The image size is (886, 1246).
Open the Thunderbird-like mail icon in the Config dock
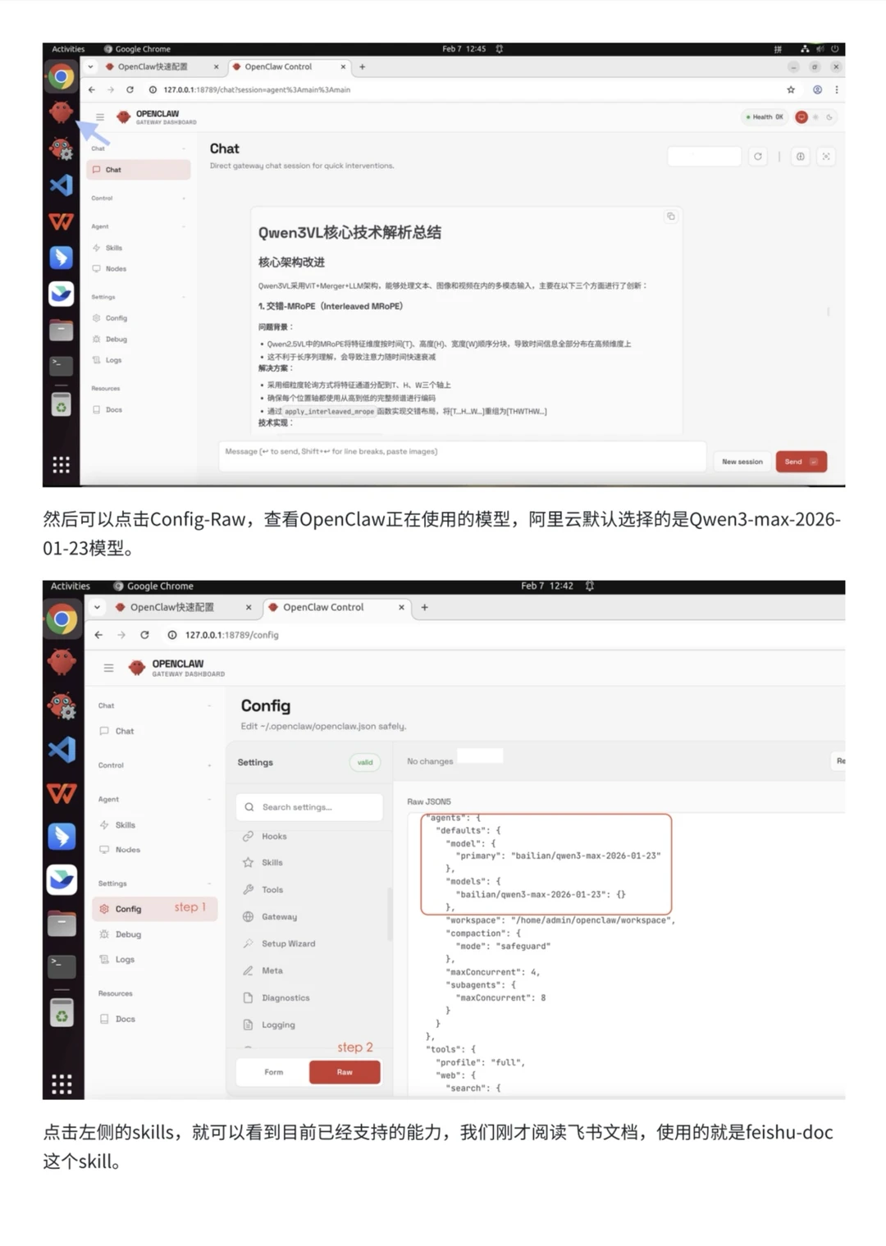[62, 879]
